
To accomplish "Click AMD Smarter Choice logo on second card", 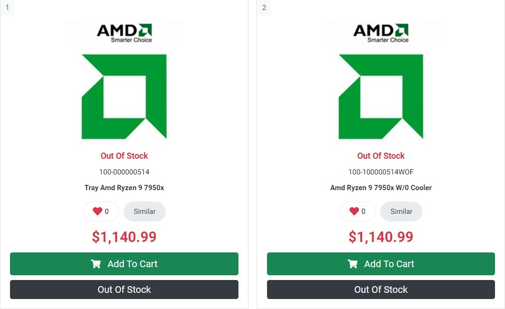I will tap(381, 33).
